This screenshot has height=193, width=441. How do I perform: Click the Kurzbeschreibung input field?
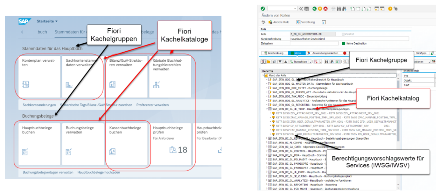350,39
